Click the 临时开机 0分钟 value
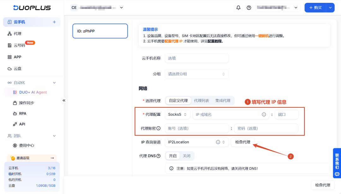The height and width of the screenshot is (194, 341). (x=51, y=174)
